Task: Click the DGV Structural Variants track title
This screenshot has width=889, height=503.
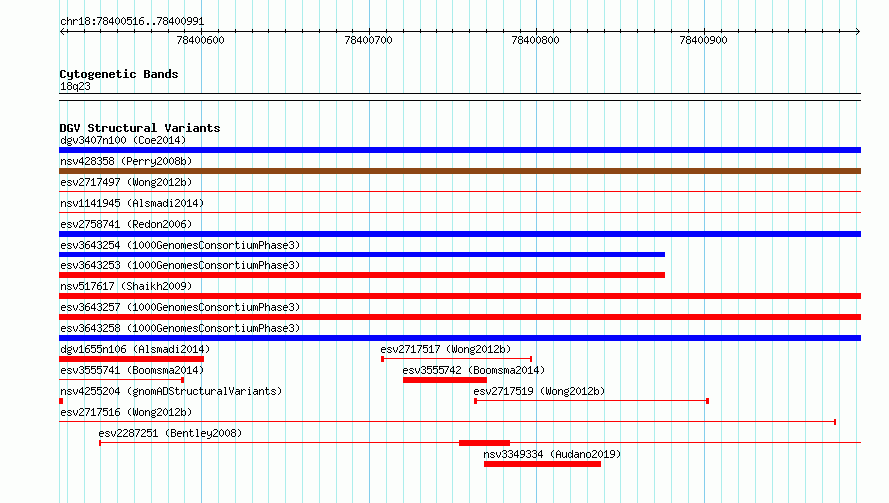Action: pos(140,128)
